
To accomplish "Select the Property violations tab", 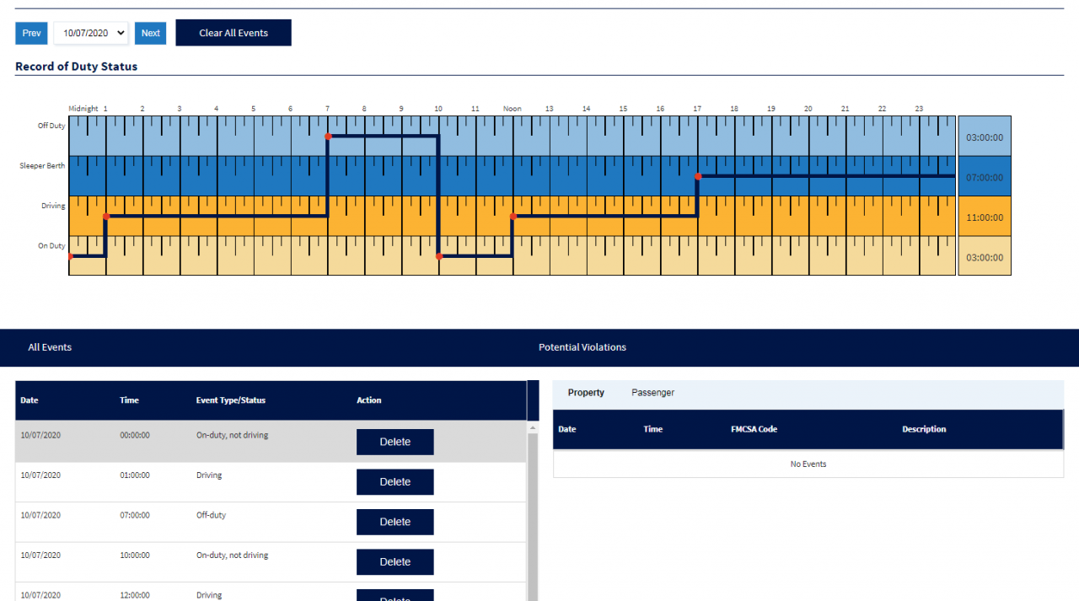I will pos(586,393).
